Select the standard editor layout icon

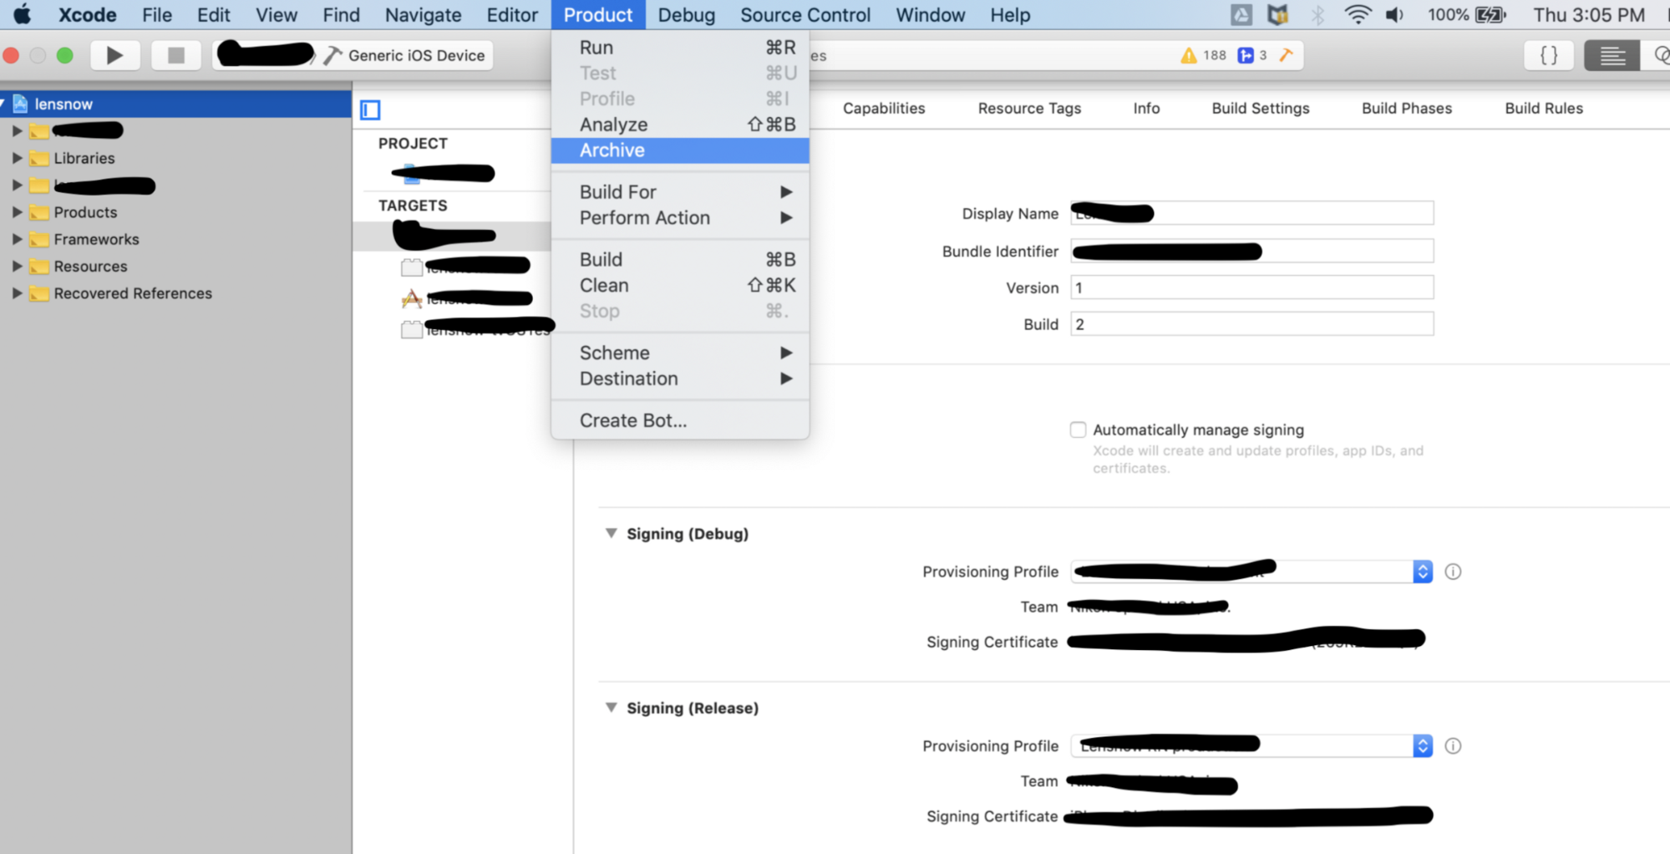tap(1612, 55)
